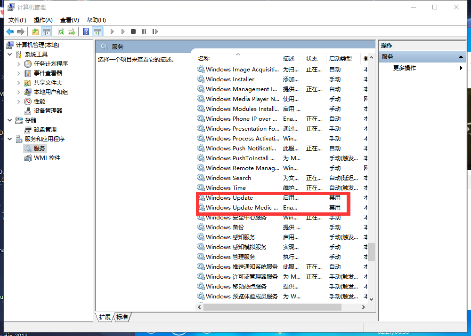Click the Export List toolbar icon
This screenshot has height=336, width=471.
click(x=72, y=31)
